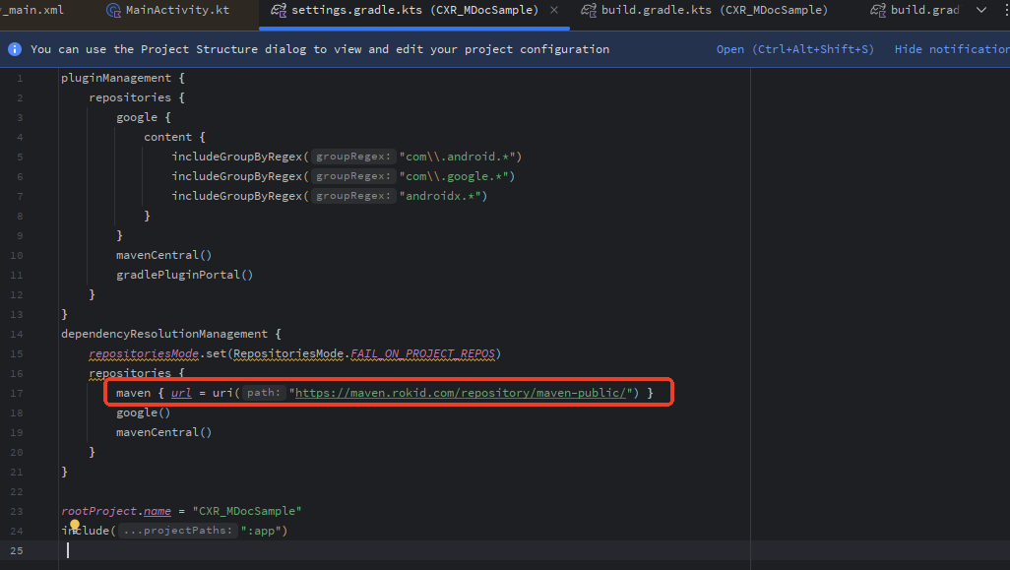Click the path: parameter hint on line 17
Image resolution: width=1010 pixels, height=570 pixels.
(x=264, y=392)
